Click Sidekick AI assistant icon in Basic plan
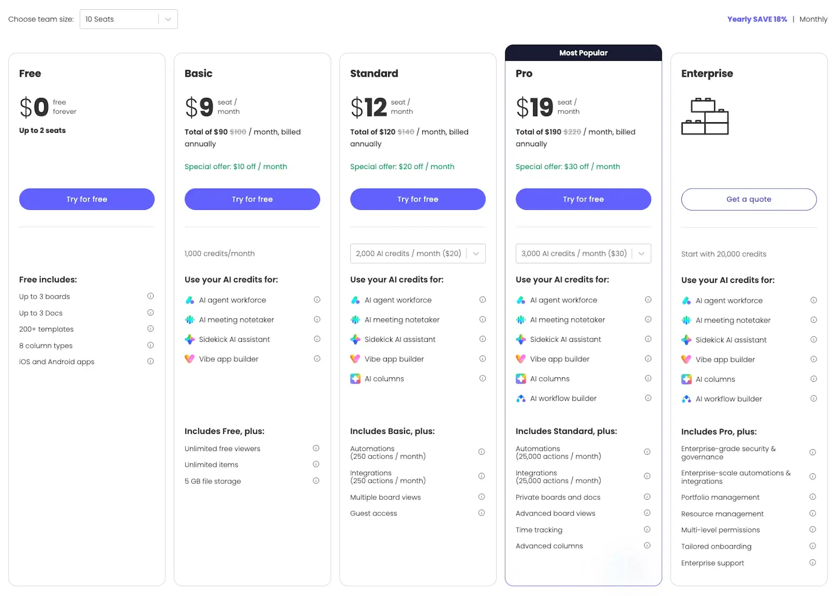Viewport: 836px width, 596px height. pos(189,339)
